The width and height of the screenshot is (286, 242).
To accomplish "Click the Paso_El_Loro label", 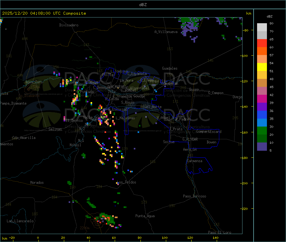I will (x=220, y=232).
